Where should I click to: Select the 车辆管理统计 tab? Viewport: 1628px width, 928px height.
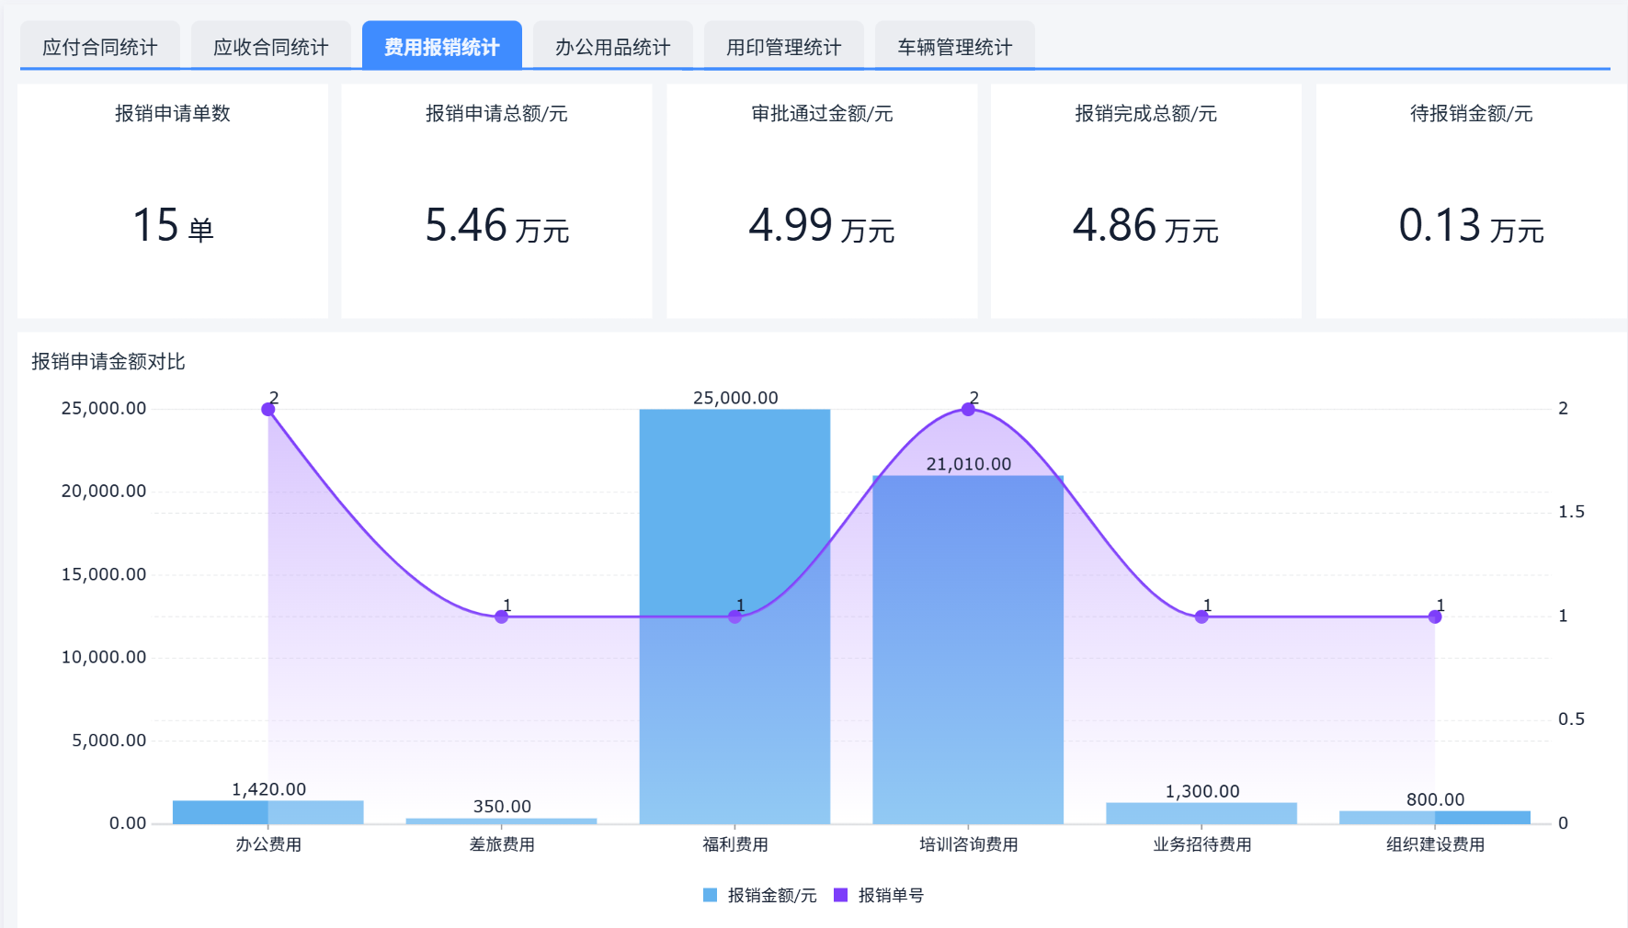[953, 45]
